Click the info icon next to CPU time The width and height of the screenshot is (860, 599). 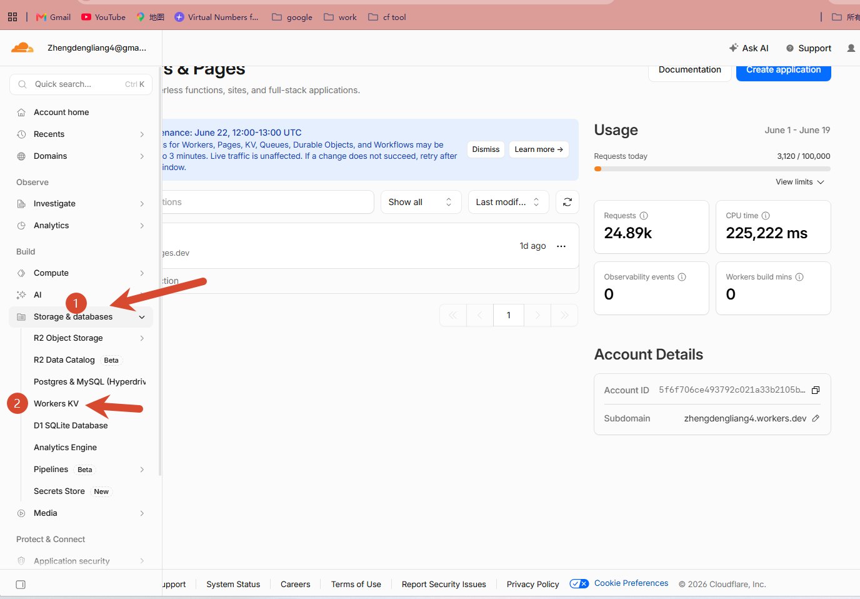tap(766, 216)
